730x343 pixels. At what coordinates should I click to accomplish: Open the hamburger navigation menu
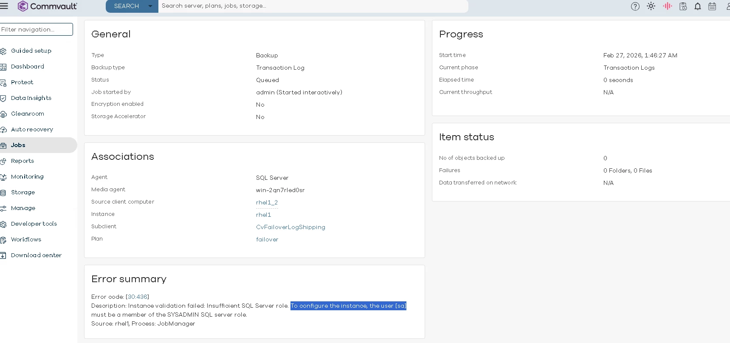4,6
